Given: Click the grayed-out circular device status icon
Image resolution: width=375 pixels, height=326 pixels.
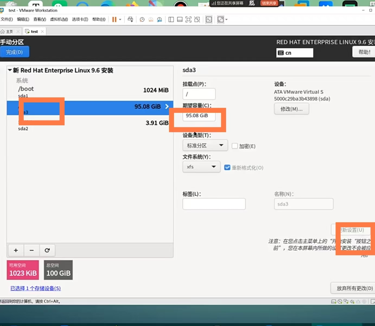Looking at the screenshot, I should (364, 302).
